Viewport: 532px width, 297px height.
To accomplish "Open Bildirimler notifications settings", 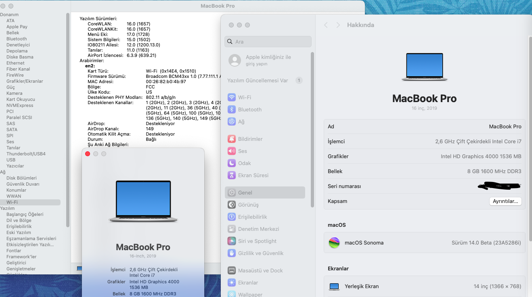I will click(250, 139).
